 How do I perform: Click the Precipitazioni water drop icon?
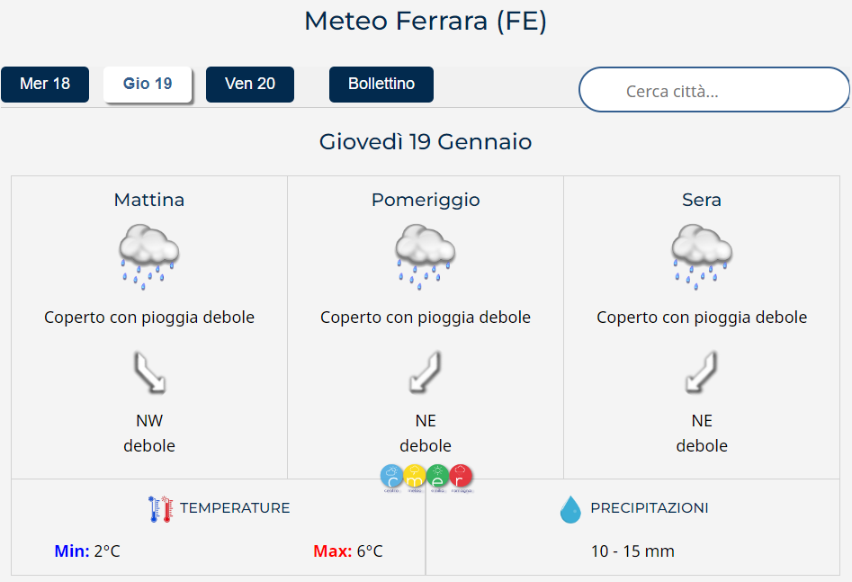(x=570, y=509)
